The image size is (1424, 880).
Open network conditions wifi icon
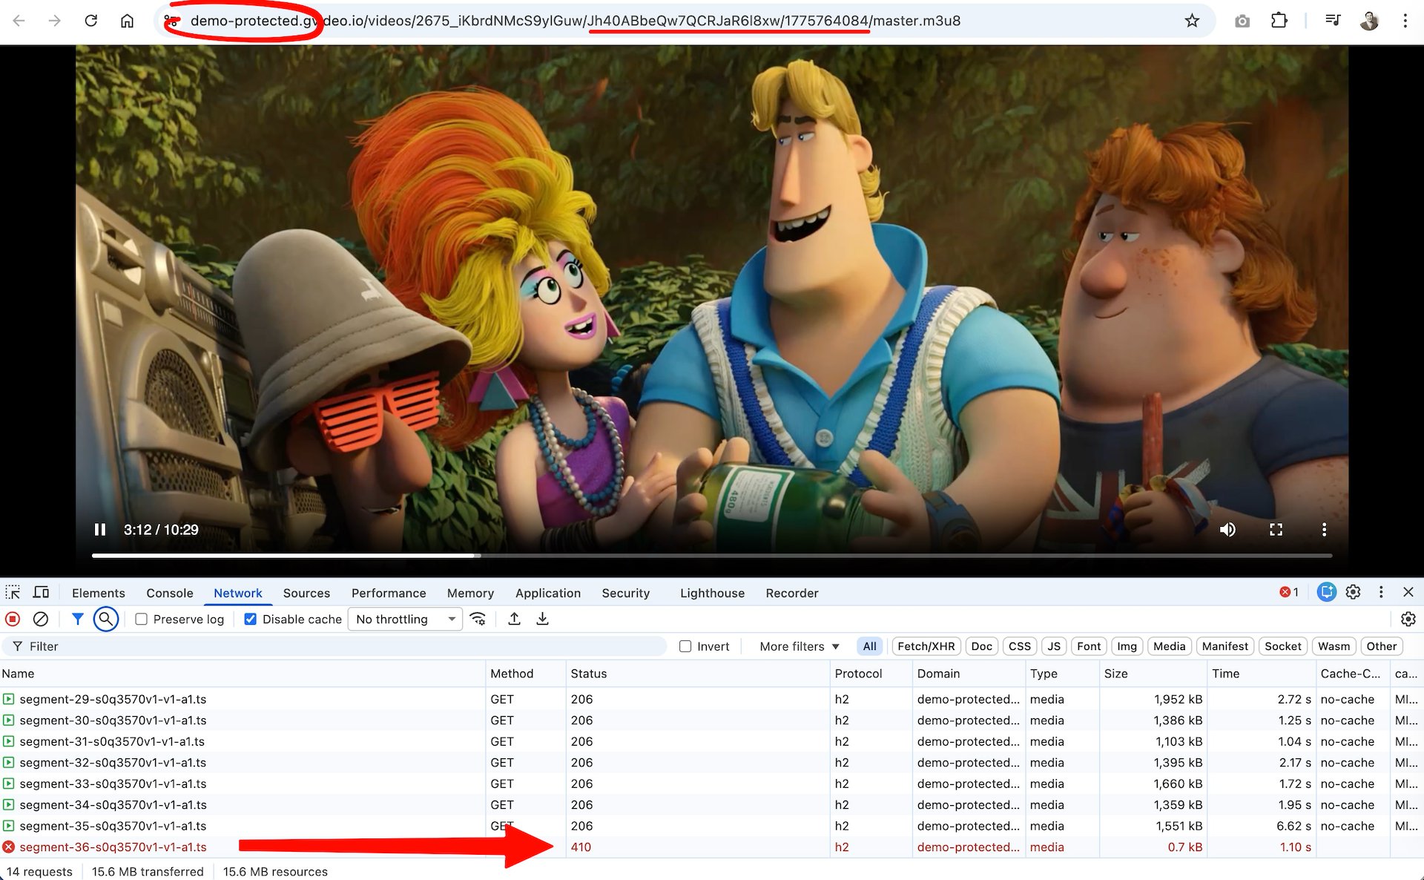478,619
